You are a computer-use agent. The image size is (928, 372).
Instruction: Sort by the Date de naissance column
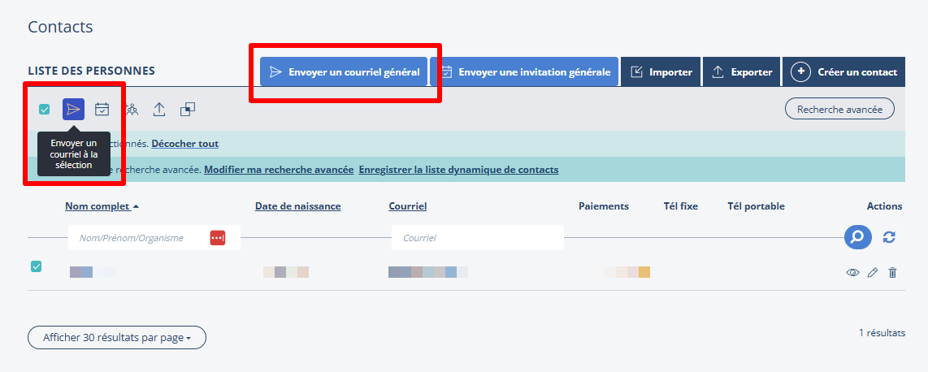click(297, 206)
